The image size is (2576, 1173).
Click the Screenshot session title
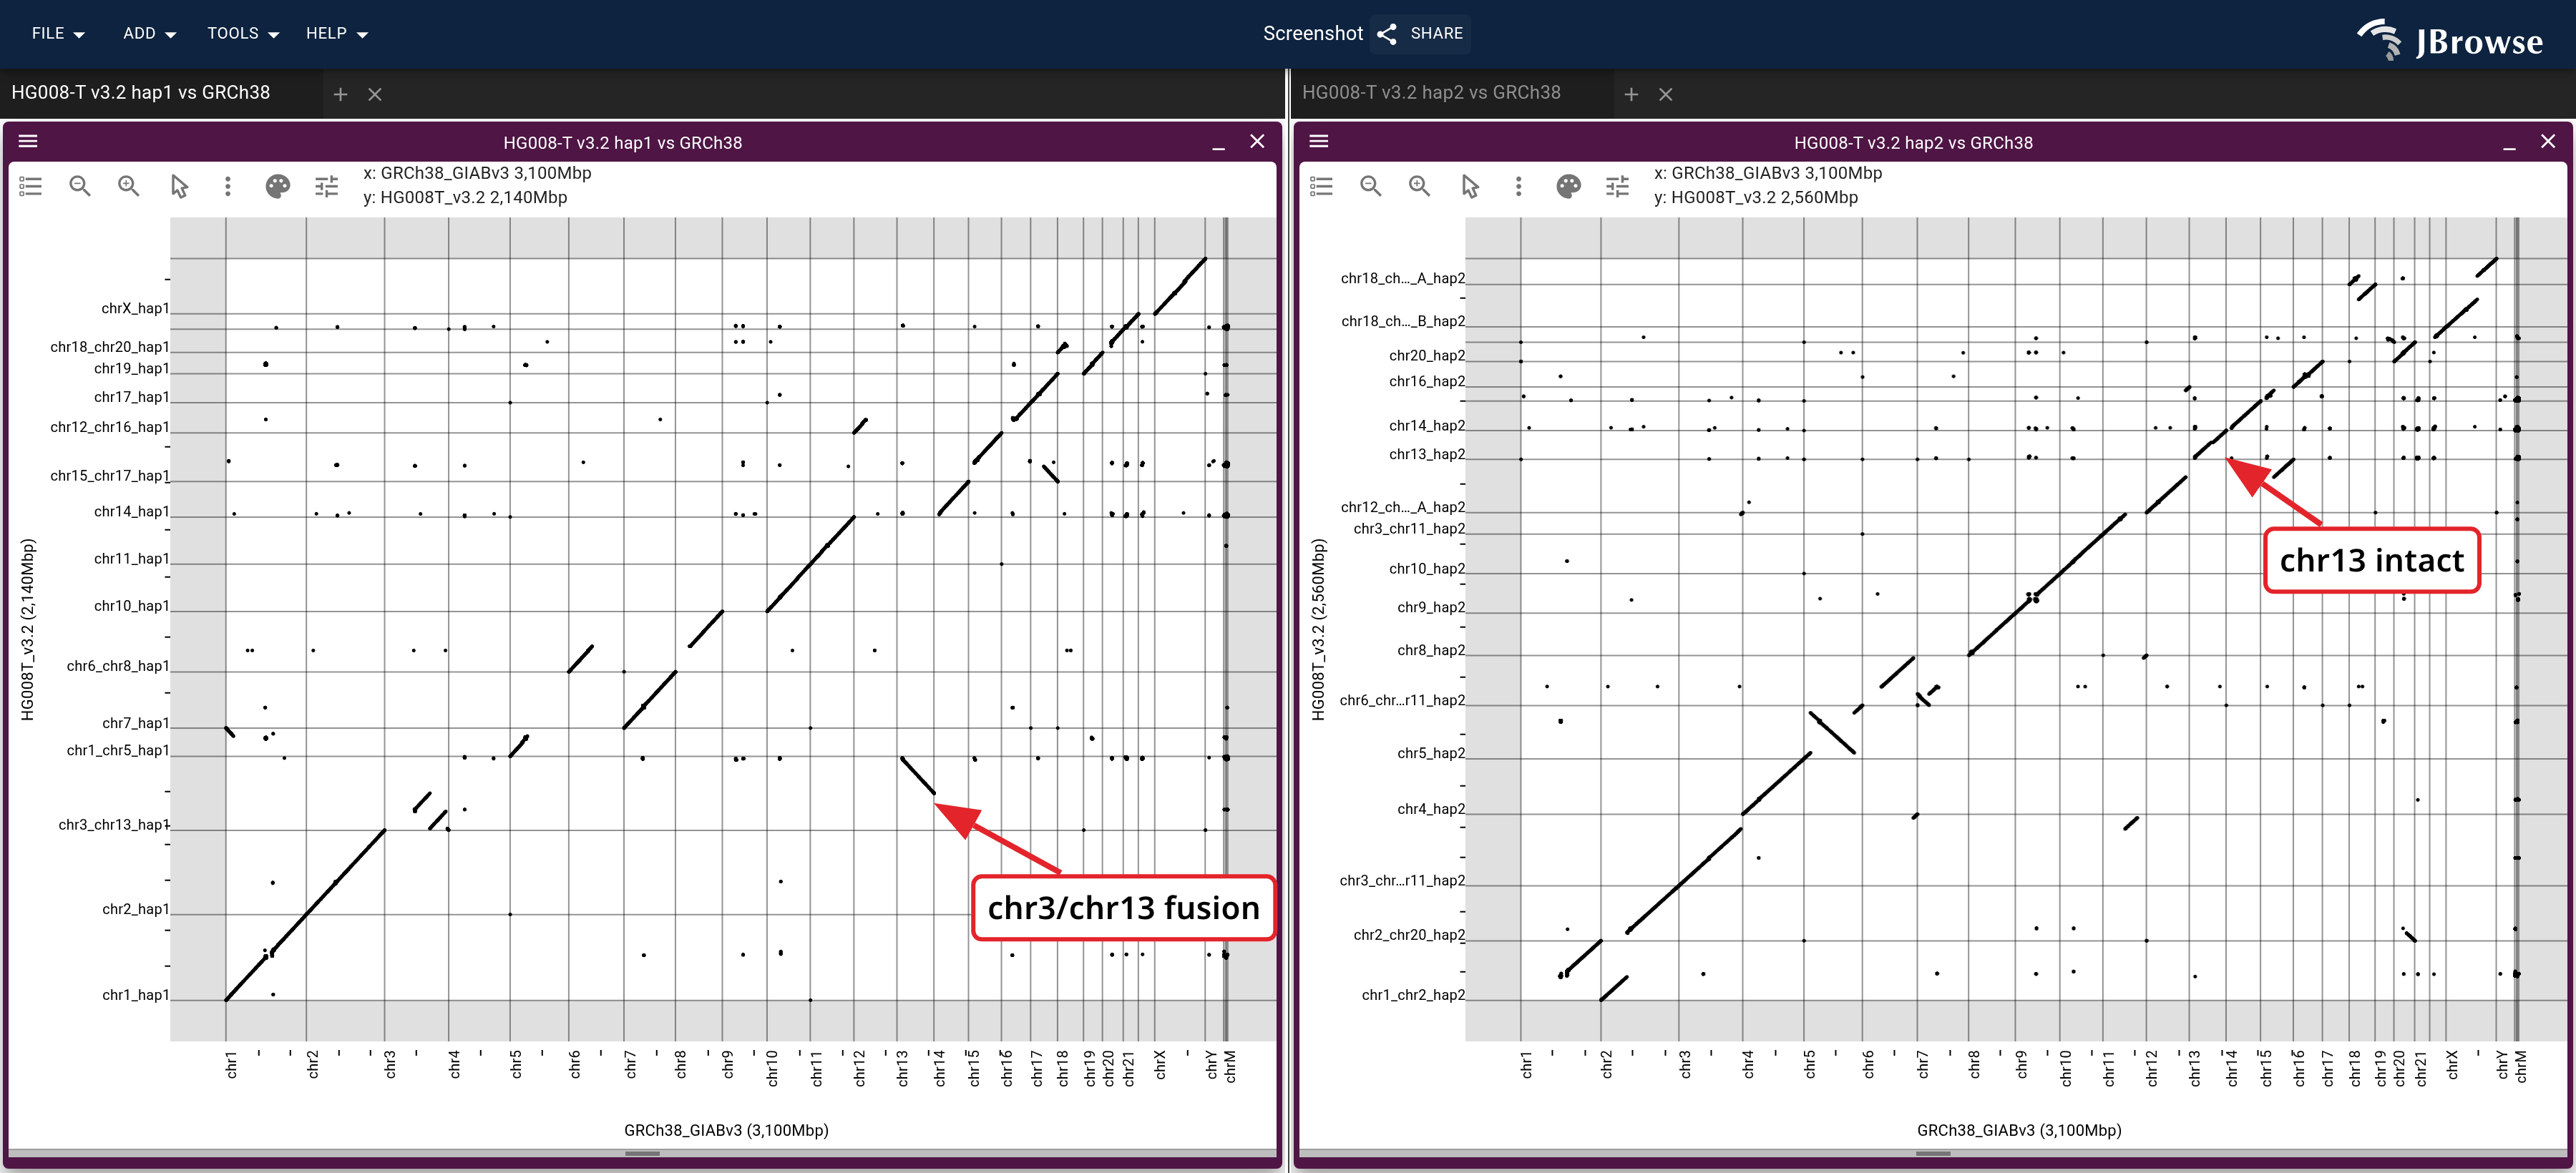[1312, 34]
